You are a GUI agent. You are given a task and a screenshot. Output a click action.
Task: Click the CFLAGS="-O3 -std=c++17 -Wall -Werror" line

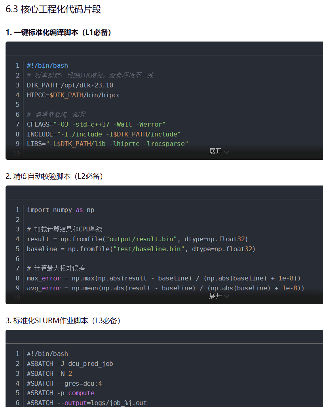(96, 124)
